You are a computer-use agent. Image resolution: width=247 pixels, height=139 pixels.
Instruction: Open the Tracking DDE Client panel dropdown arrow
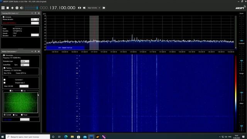pos(32,13)
